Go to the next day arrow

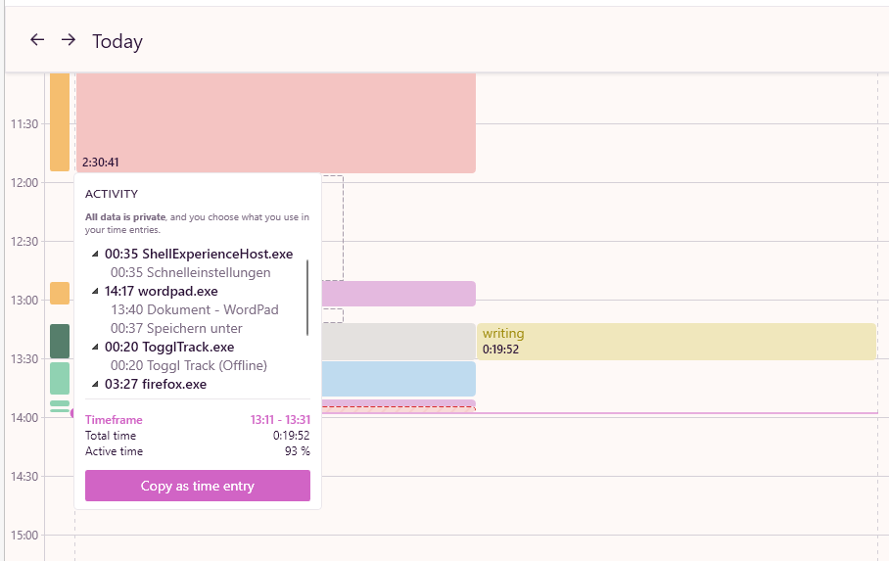[69, 40]
